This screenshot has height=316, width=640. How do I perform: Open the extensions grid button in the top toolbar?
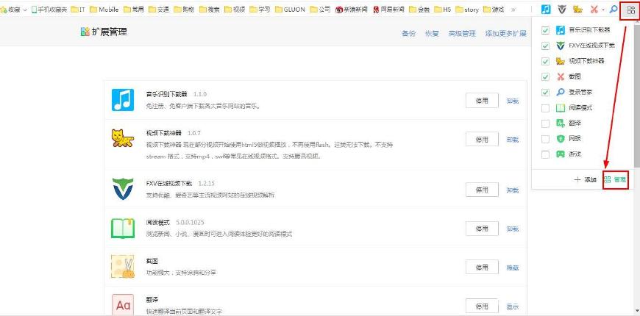coord(630,10)
